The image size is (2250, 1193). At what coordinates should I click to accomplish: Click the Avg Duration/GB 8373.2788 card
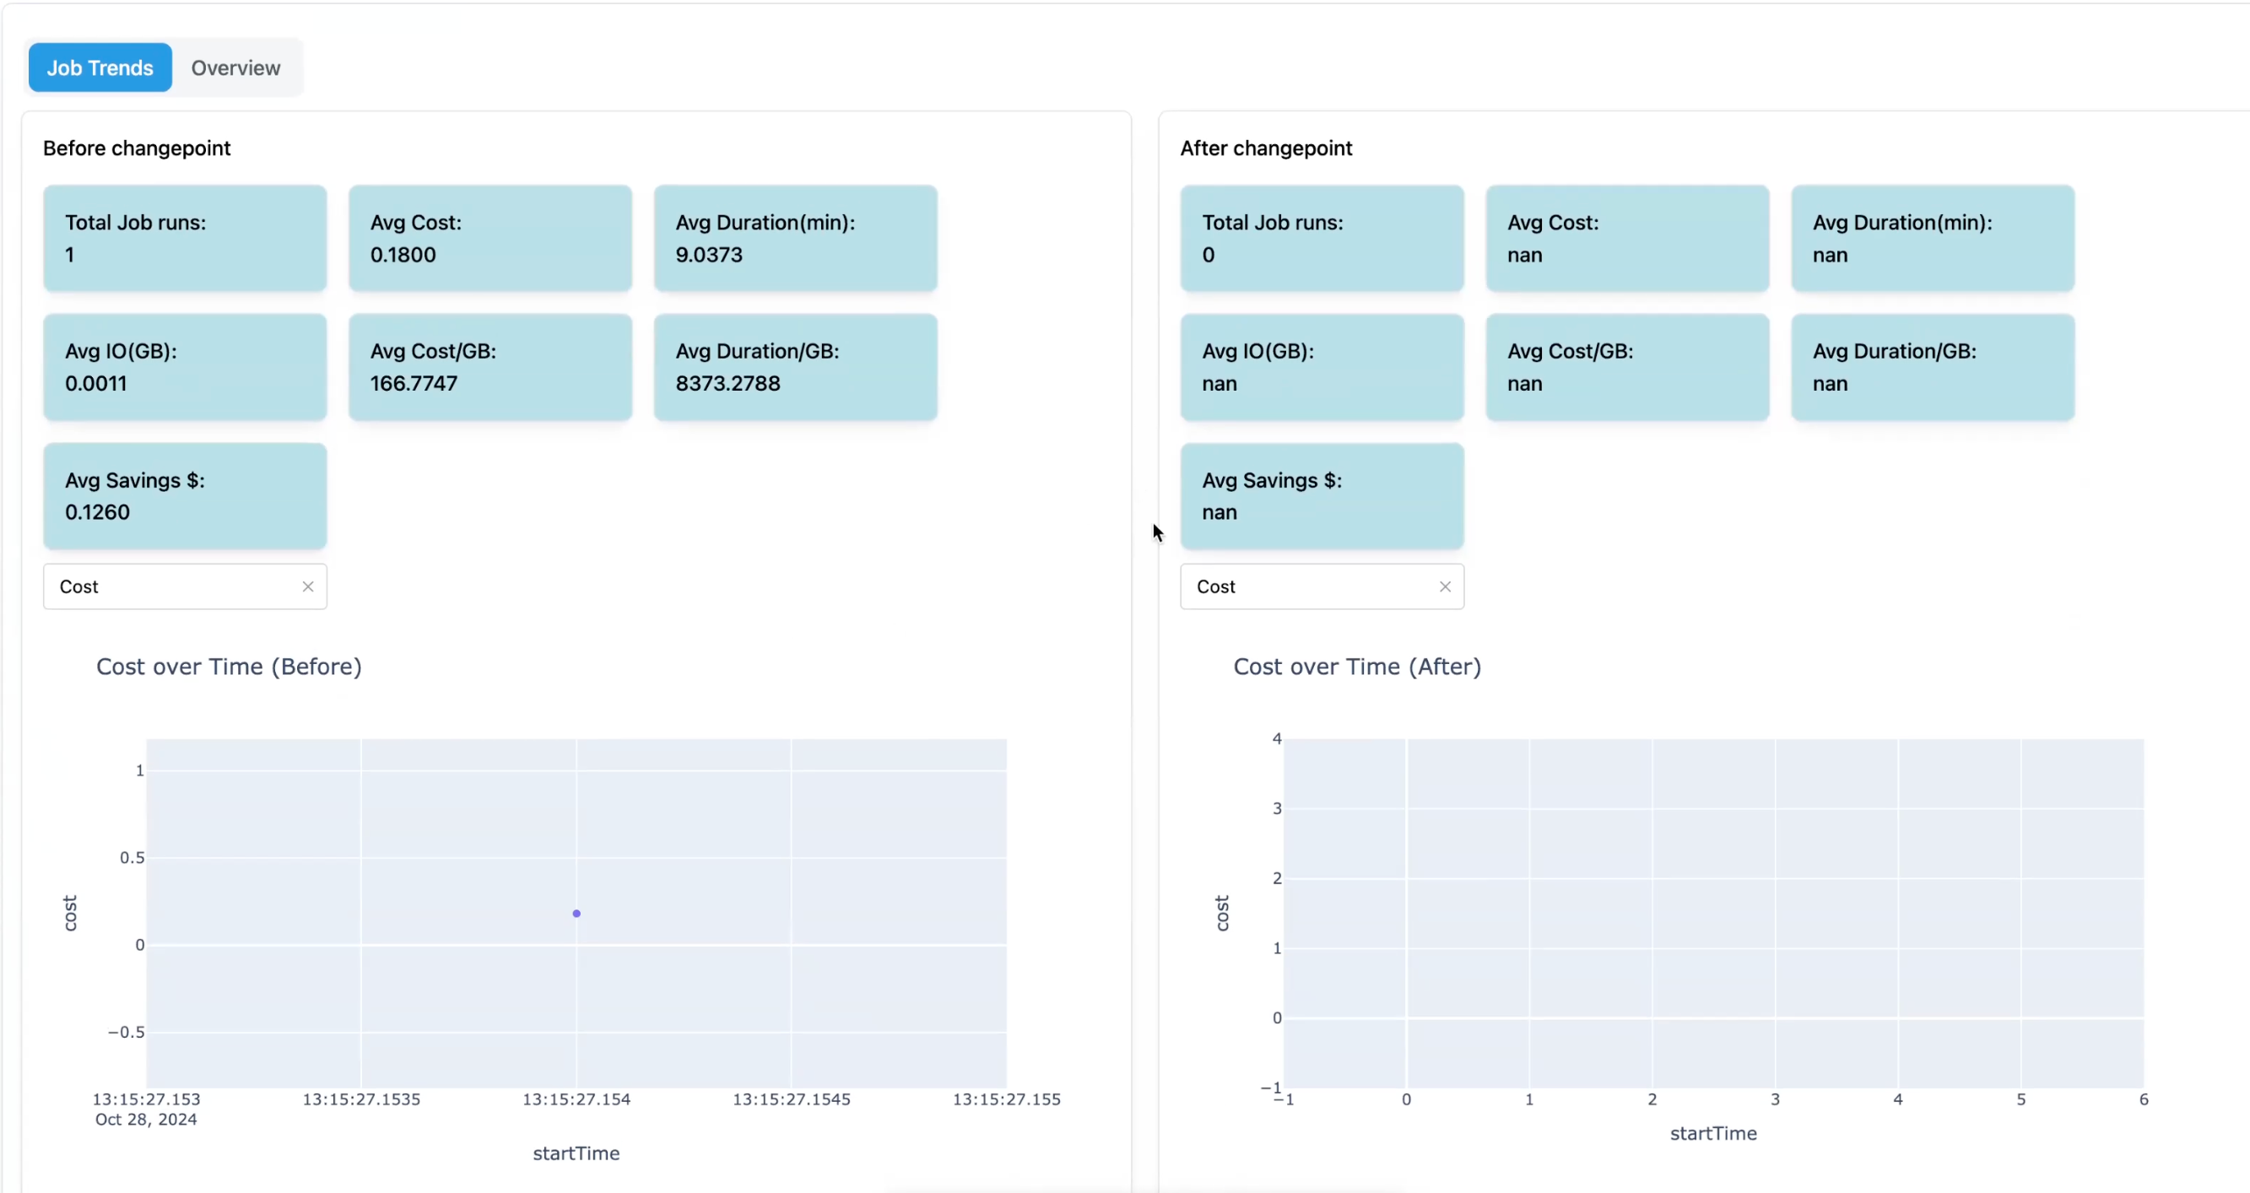[x=795, y=367]
